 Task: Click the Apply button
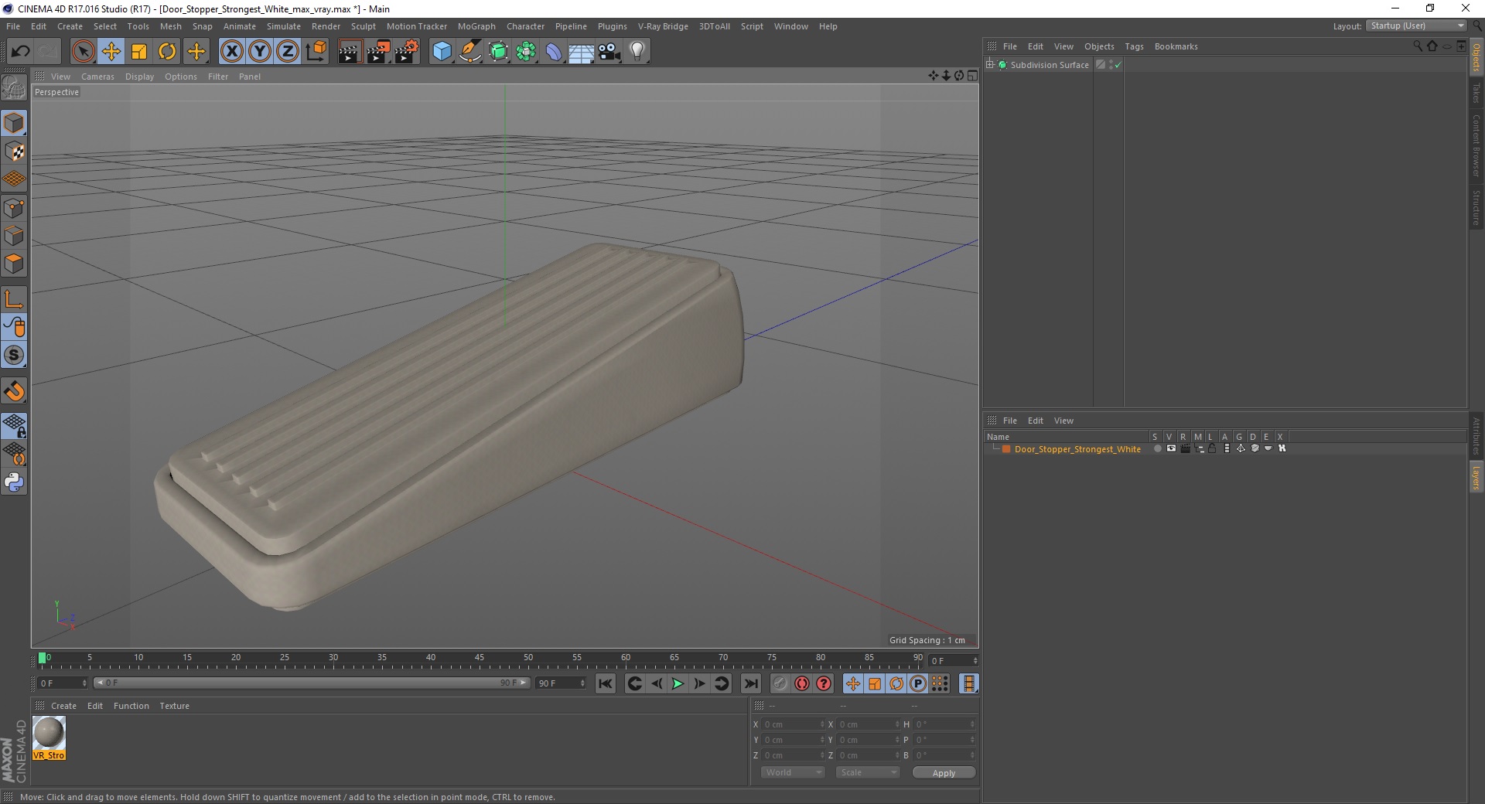tap(944, 773)
